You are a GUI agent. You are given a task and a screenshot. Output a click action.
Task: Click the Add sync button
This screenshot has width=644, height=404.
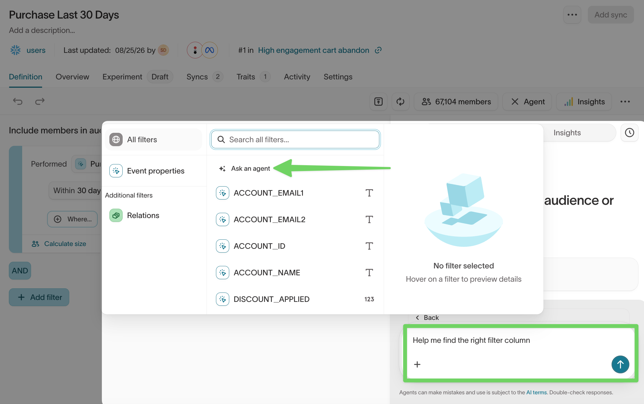pyautogui.click(x=611, y=15)
